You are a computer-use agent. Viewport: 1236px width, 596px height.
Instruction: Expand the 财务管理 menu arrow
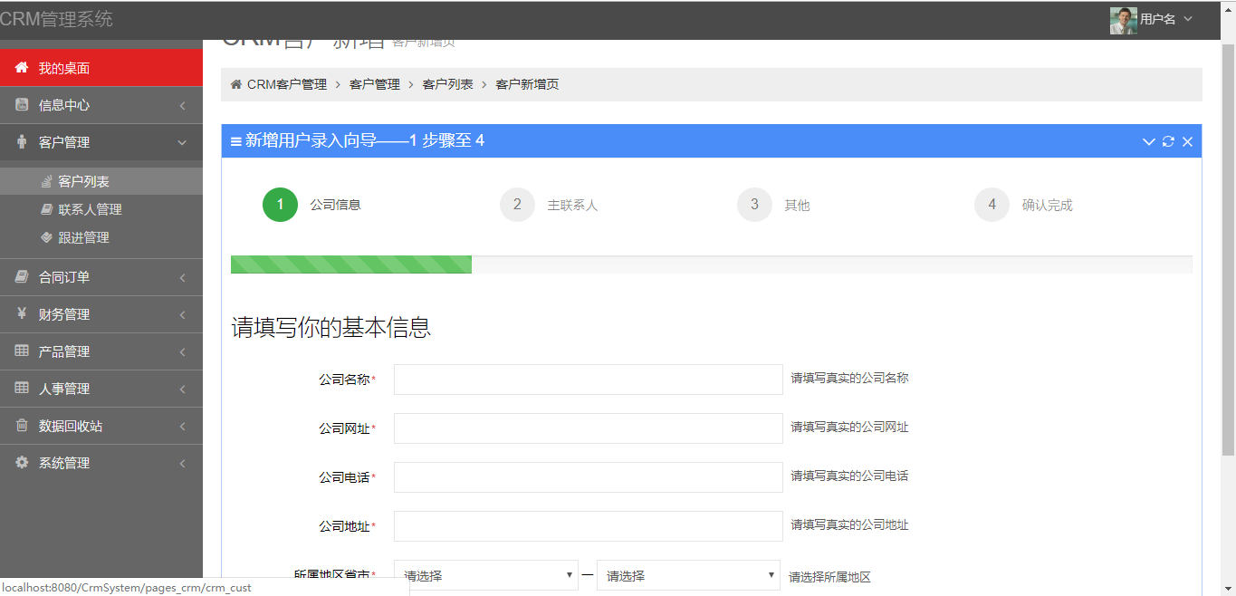tap(182, 315)
